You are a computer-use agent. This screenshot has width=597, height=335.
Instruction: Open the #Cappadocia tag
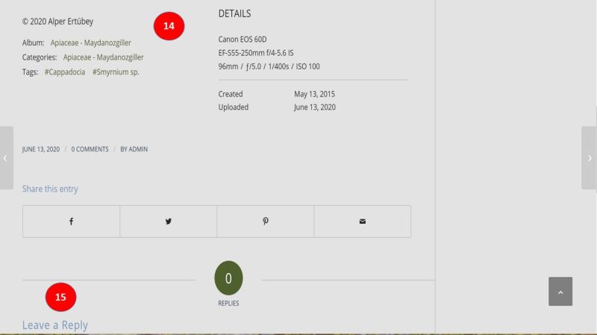64,72
